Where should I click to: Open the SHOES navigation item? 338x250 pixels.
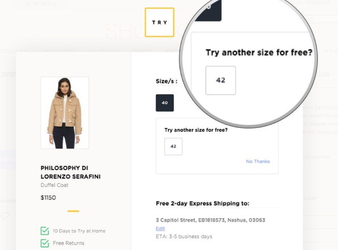click(x=142, y=51)
